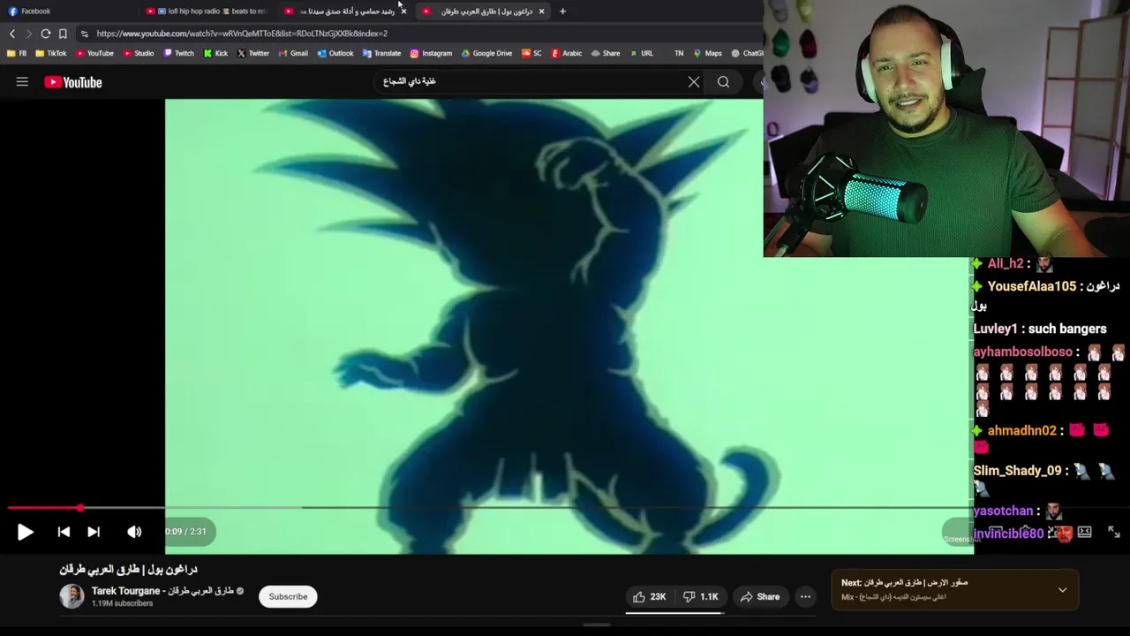Mute the video volume
1130x636 pixels.
(134, 532)
